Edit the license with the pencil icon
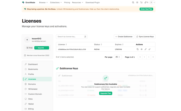Screen dimensions: 181x111 coord(146,49)
